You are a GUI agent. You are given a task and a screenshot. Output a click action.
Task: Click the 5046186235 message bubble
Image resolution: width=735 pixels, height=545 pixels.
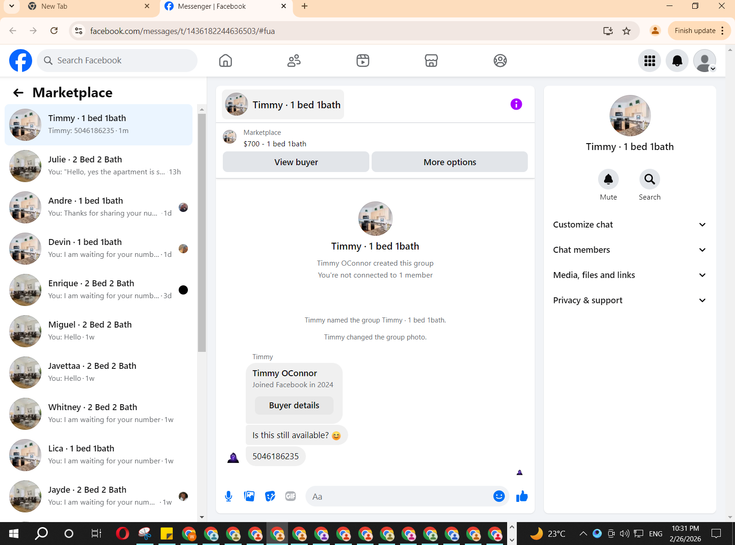pos(276,456)
